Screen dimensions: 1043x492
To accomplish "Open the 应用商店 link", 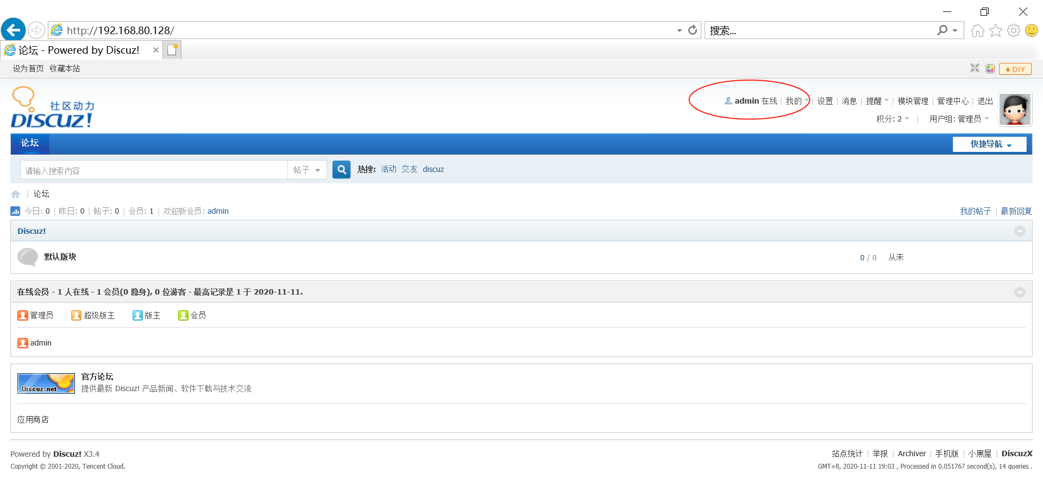I will tap(33, 419).
